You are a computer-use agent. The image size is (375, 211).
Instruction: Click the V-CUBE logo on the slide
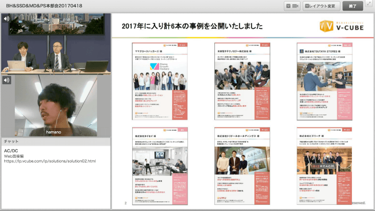point(342,26)
